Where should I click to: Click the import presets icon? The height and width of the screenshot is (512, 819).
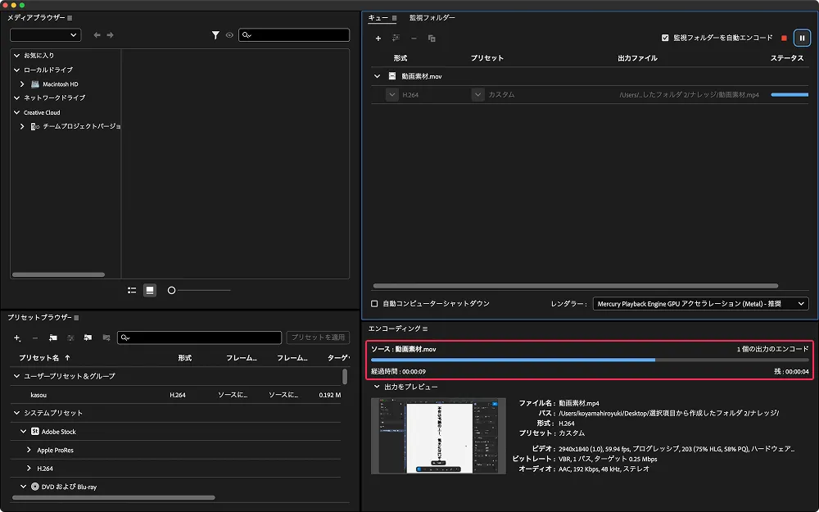[88, 338]
